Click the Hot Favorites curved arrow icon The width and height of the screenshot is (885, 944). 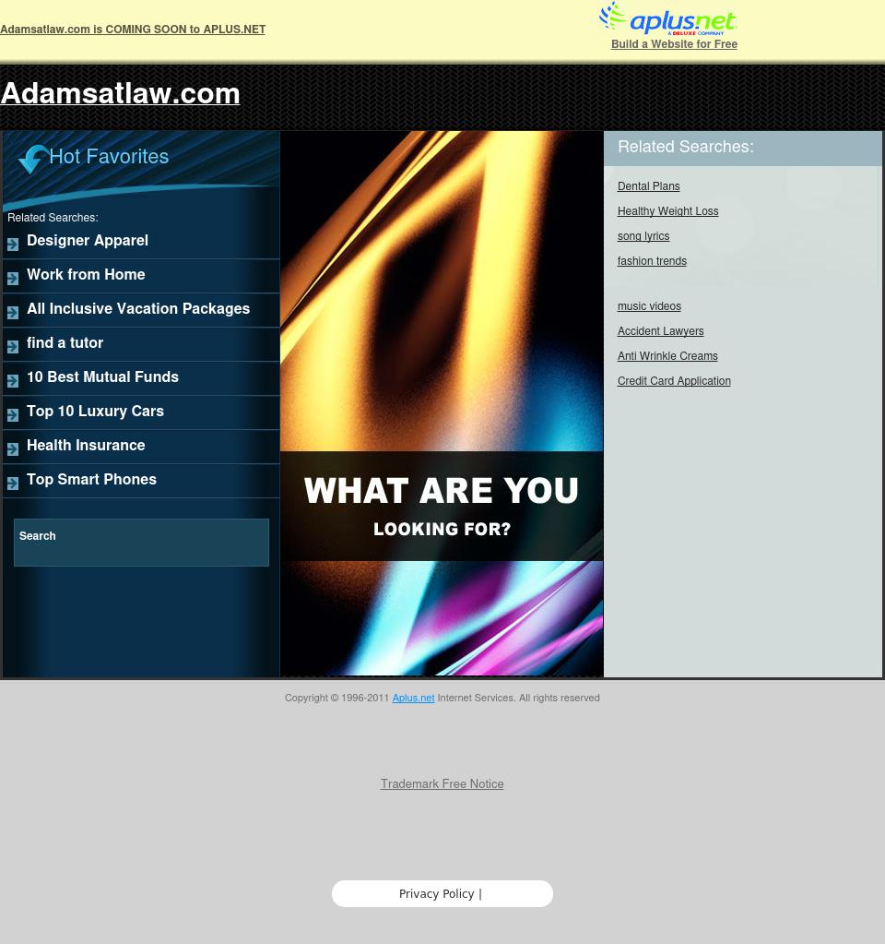point(33,159)
